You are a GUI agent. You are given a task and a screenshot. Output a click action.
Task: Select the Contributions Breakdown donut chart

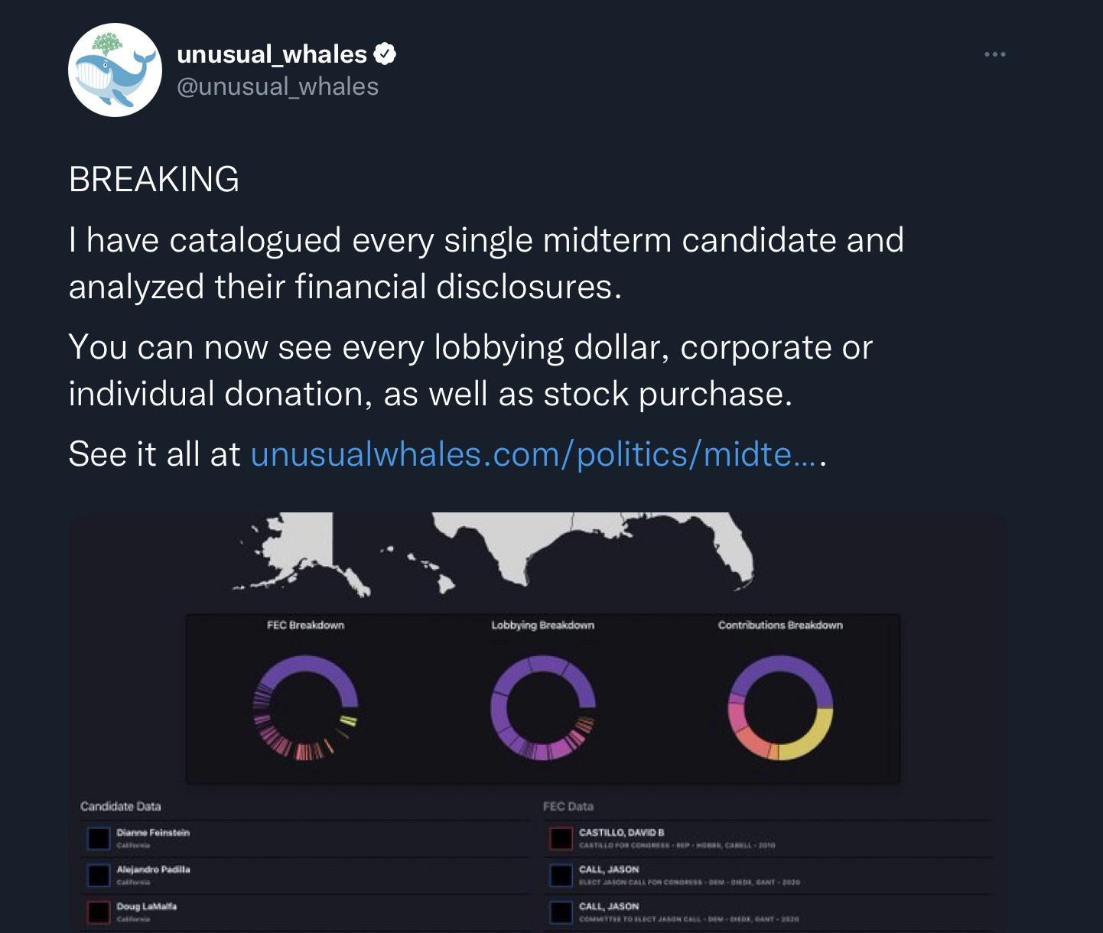click(779, 707)
